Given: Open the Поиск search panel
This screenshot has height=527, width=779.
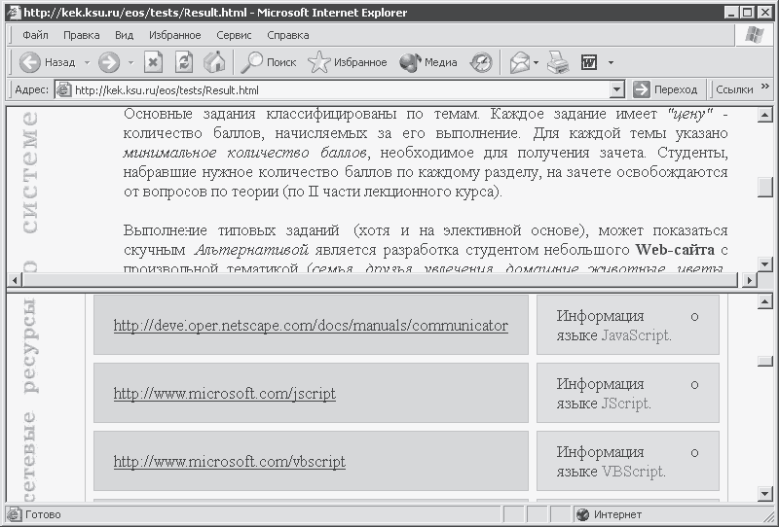Looking at the screenshot, I should (x=269, y=62).
